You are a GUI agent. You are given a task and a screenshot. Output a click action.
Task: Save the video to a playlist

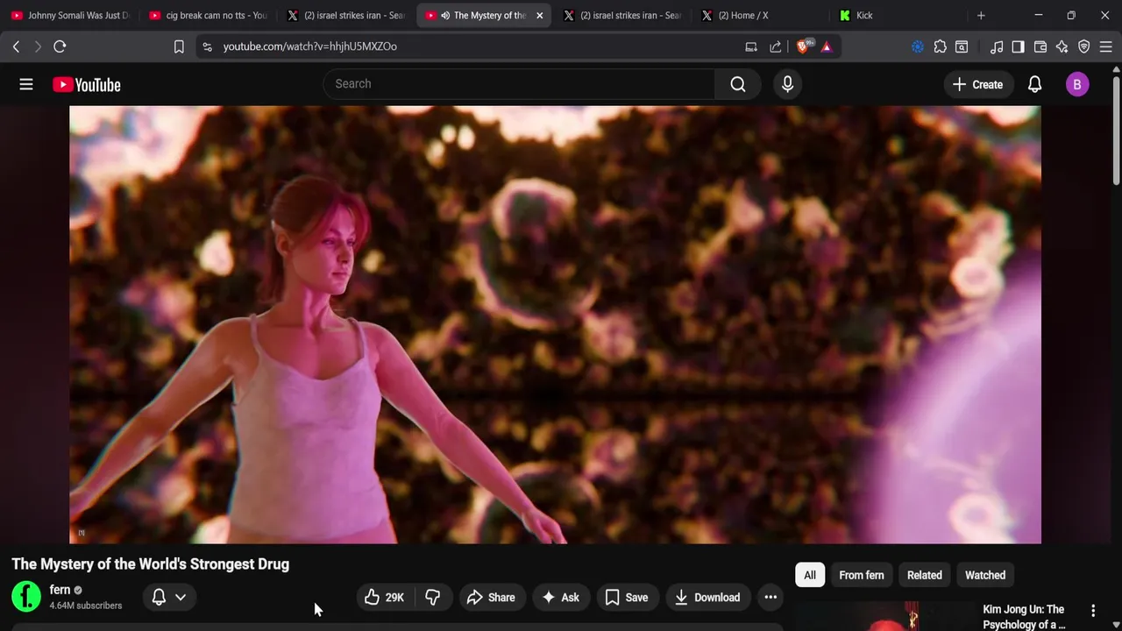pos(627,598)
